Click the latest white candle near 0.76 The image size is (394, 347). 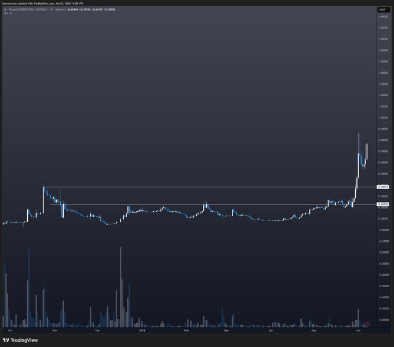367,151
